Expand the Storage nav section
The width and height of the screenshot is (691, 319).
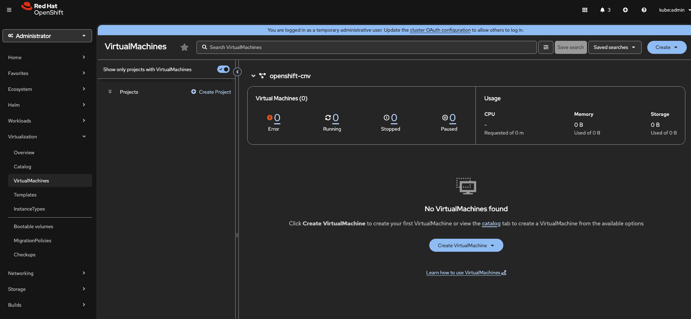[x=47, y=289]
